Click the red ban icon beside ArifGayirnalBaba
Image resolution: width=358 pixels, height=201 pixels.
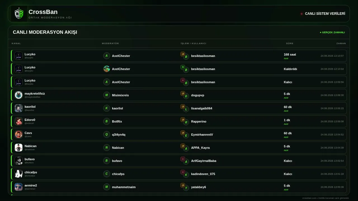(x=183, y=159)
